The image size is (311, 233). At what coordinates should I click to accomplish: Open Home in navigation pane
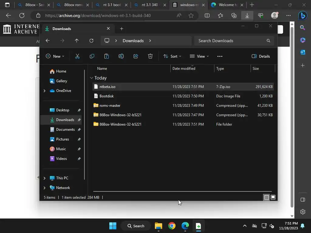[61, 71]
